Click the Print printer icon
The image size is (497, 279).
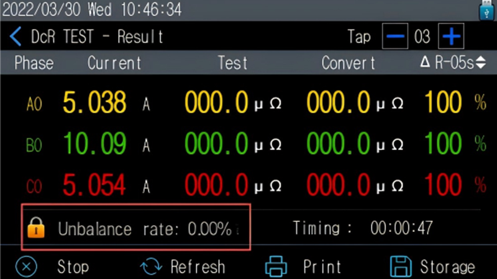point(276,267)
